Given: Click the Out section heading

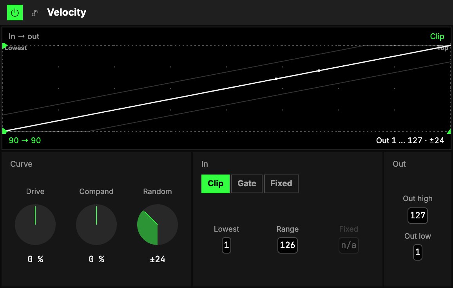Looking at the screenshot, I should point(399,164).
